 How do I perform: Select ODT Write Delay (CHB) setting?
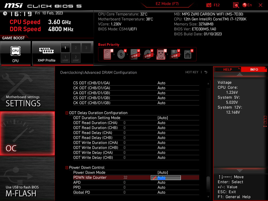[x=136, y=157]
